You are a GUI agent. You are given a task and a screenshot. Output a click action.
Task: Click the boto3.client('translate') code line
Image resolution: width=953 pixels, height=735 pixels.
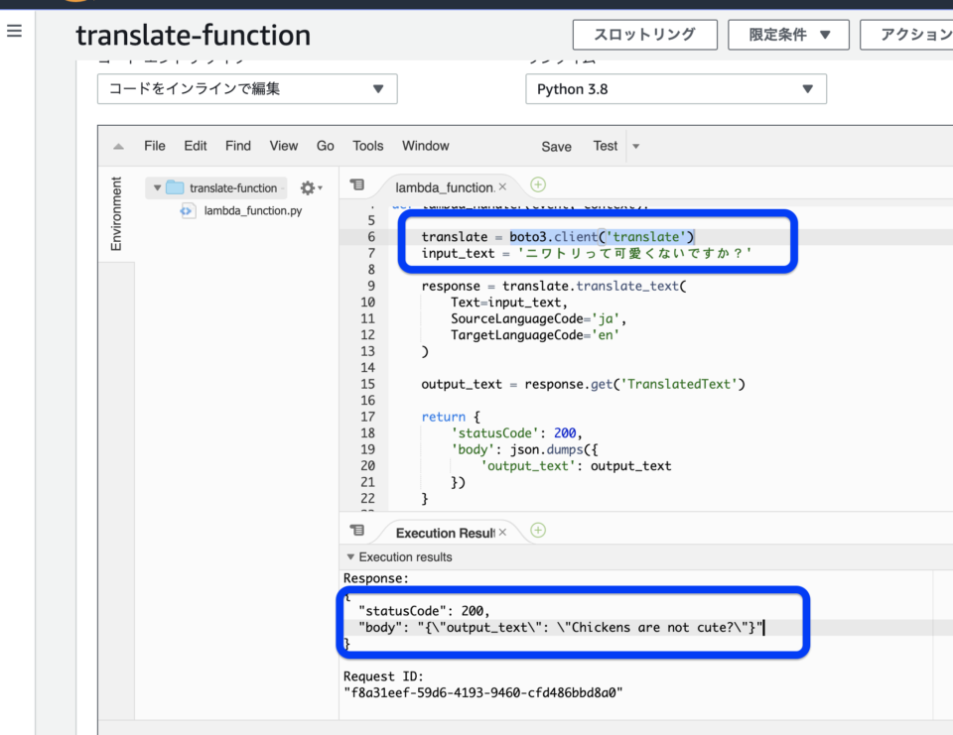pyautogui.click(x=558, y=237)
